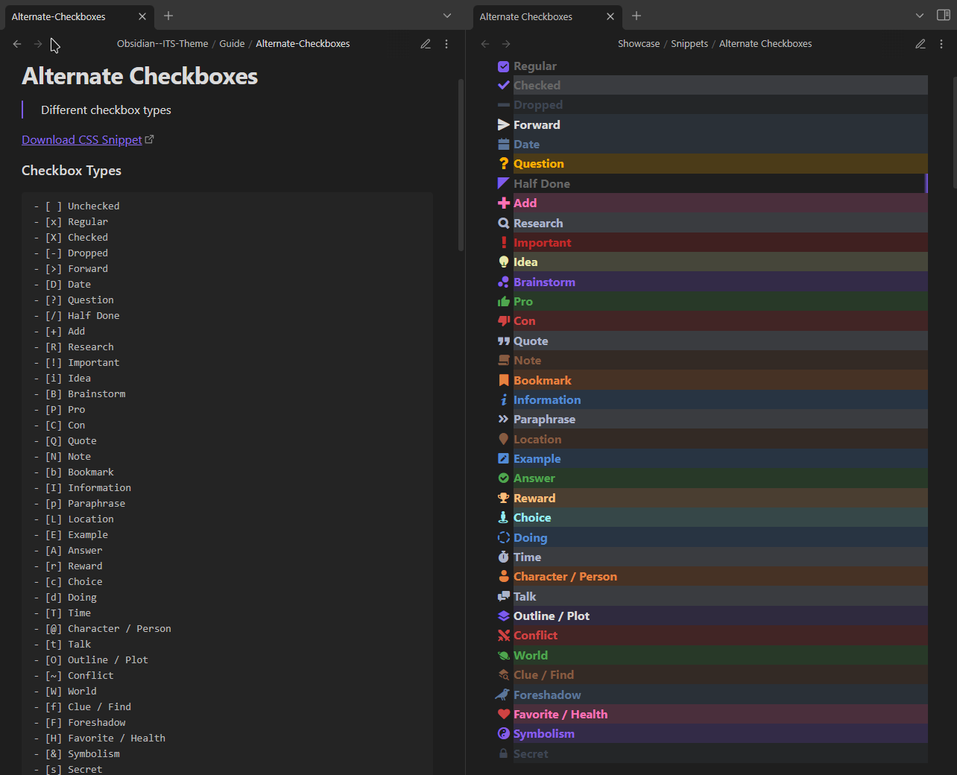Toggle the Checked checkmark checkbox
957x775 pixels.
[x=504, y=86]
